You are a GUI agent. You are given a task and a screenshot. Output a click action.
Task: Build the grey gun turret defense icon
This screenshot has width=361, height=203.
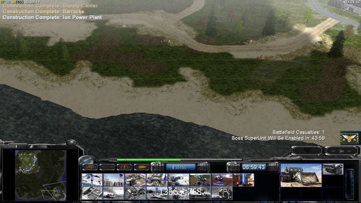pyautogui.click(x=178, y=180)
